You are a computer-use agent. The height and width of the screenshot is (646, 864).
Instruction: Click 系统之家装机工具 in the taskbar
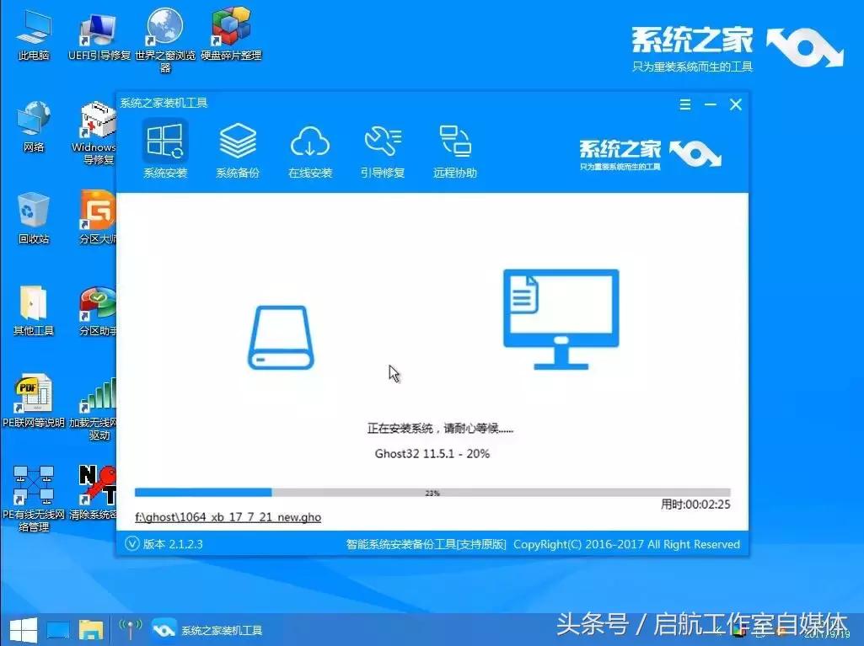click(x=207, y=628)
